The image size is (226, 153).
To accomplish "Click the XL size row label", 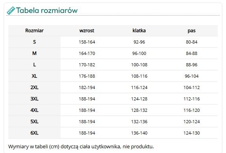I will click(34, 76).
